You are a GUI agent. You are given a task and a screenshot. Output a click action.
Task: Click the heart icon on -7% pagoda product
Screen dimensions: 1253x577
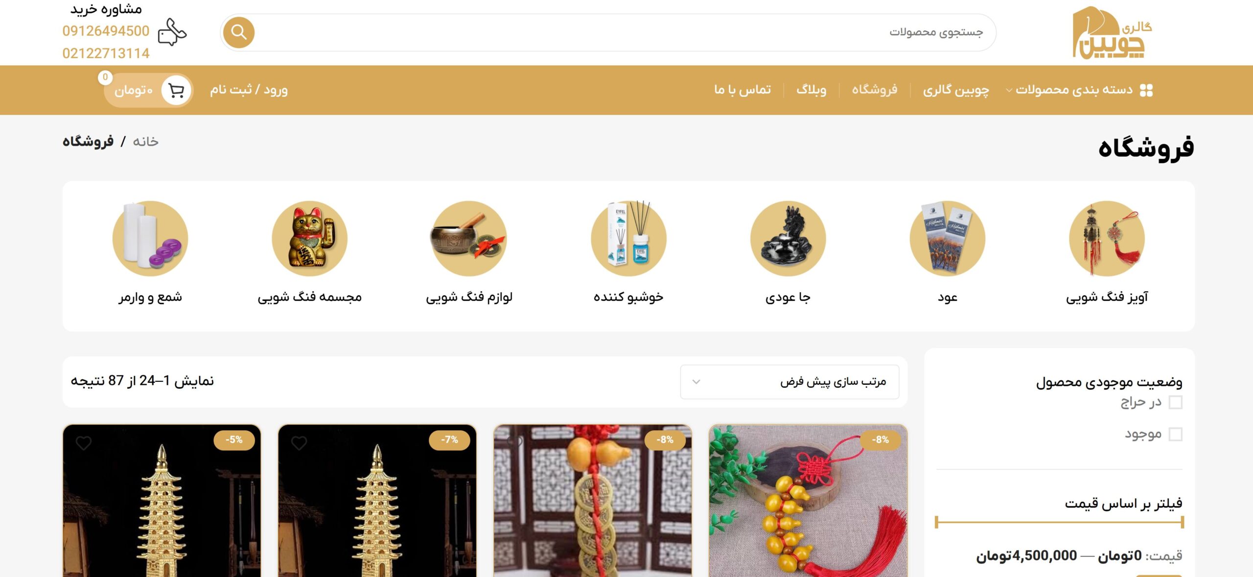click(299, 443)
